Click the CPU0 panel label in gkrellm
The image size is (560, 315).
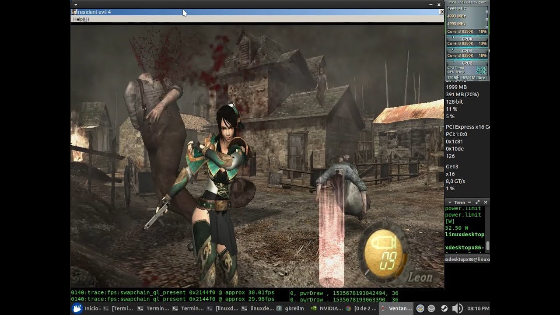pyautogui.click(x=467, y=39)
